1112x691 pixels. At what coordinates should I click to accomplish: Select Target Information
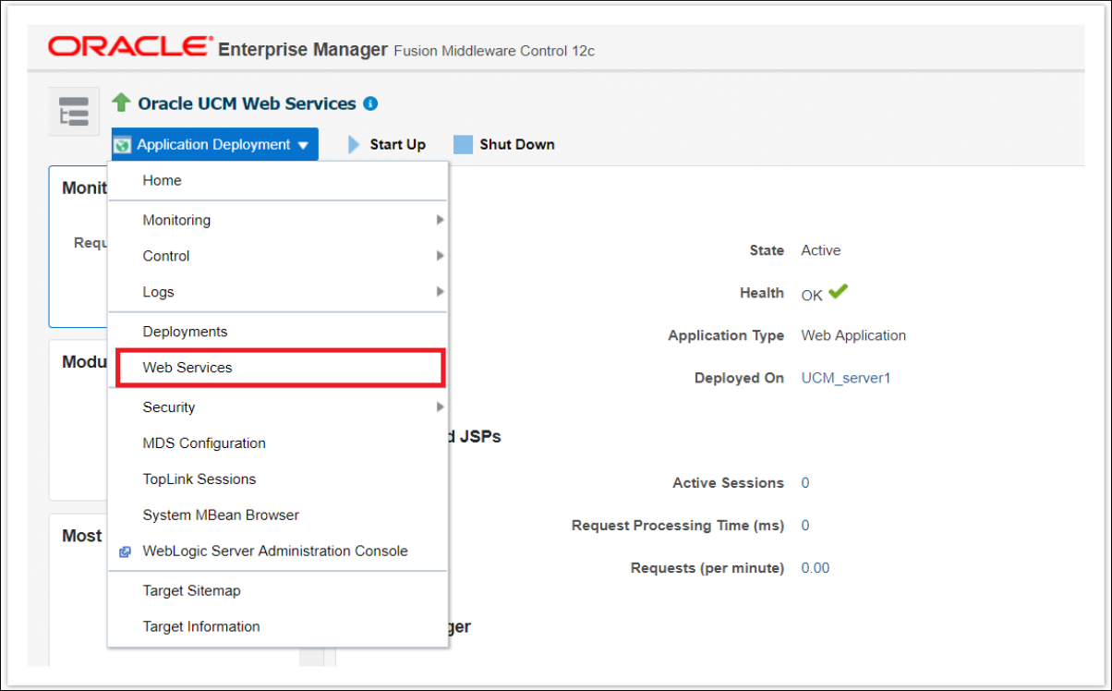[x=278, y=627]
